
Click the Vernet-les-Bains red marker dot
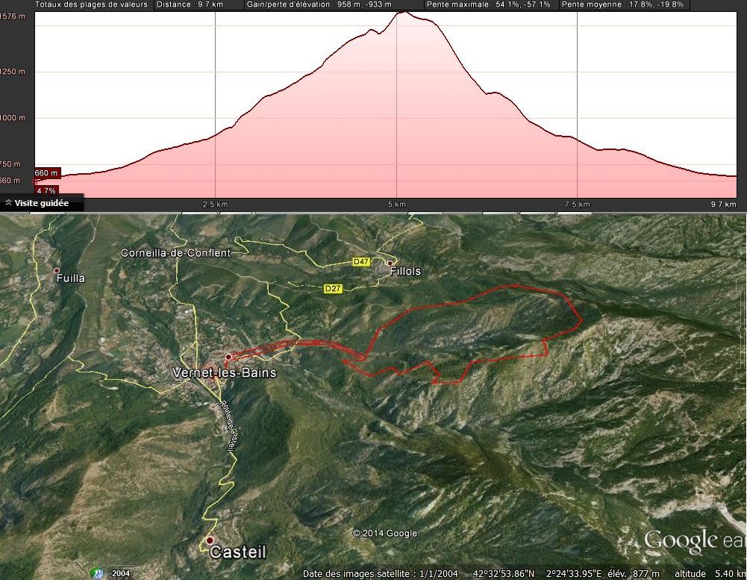click(228, 357)
